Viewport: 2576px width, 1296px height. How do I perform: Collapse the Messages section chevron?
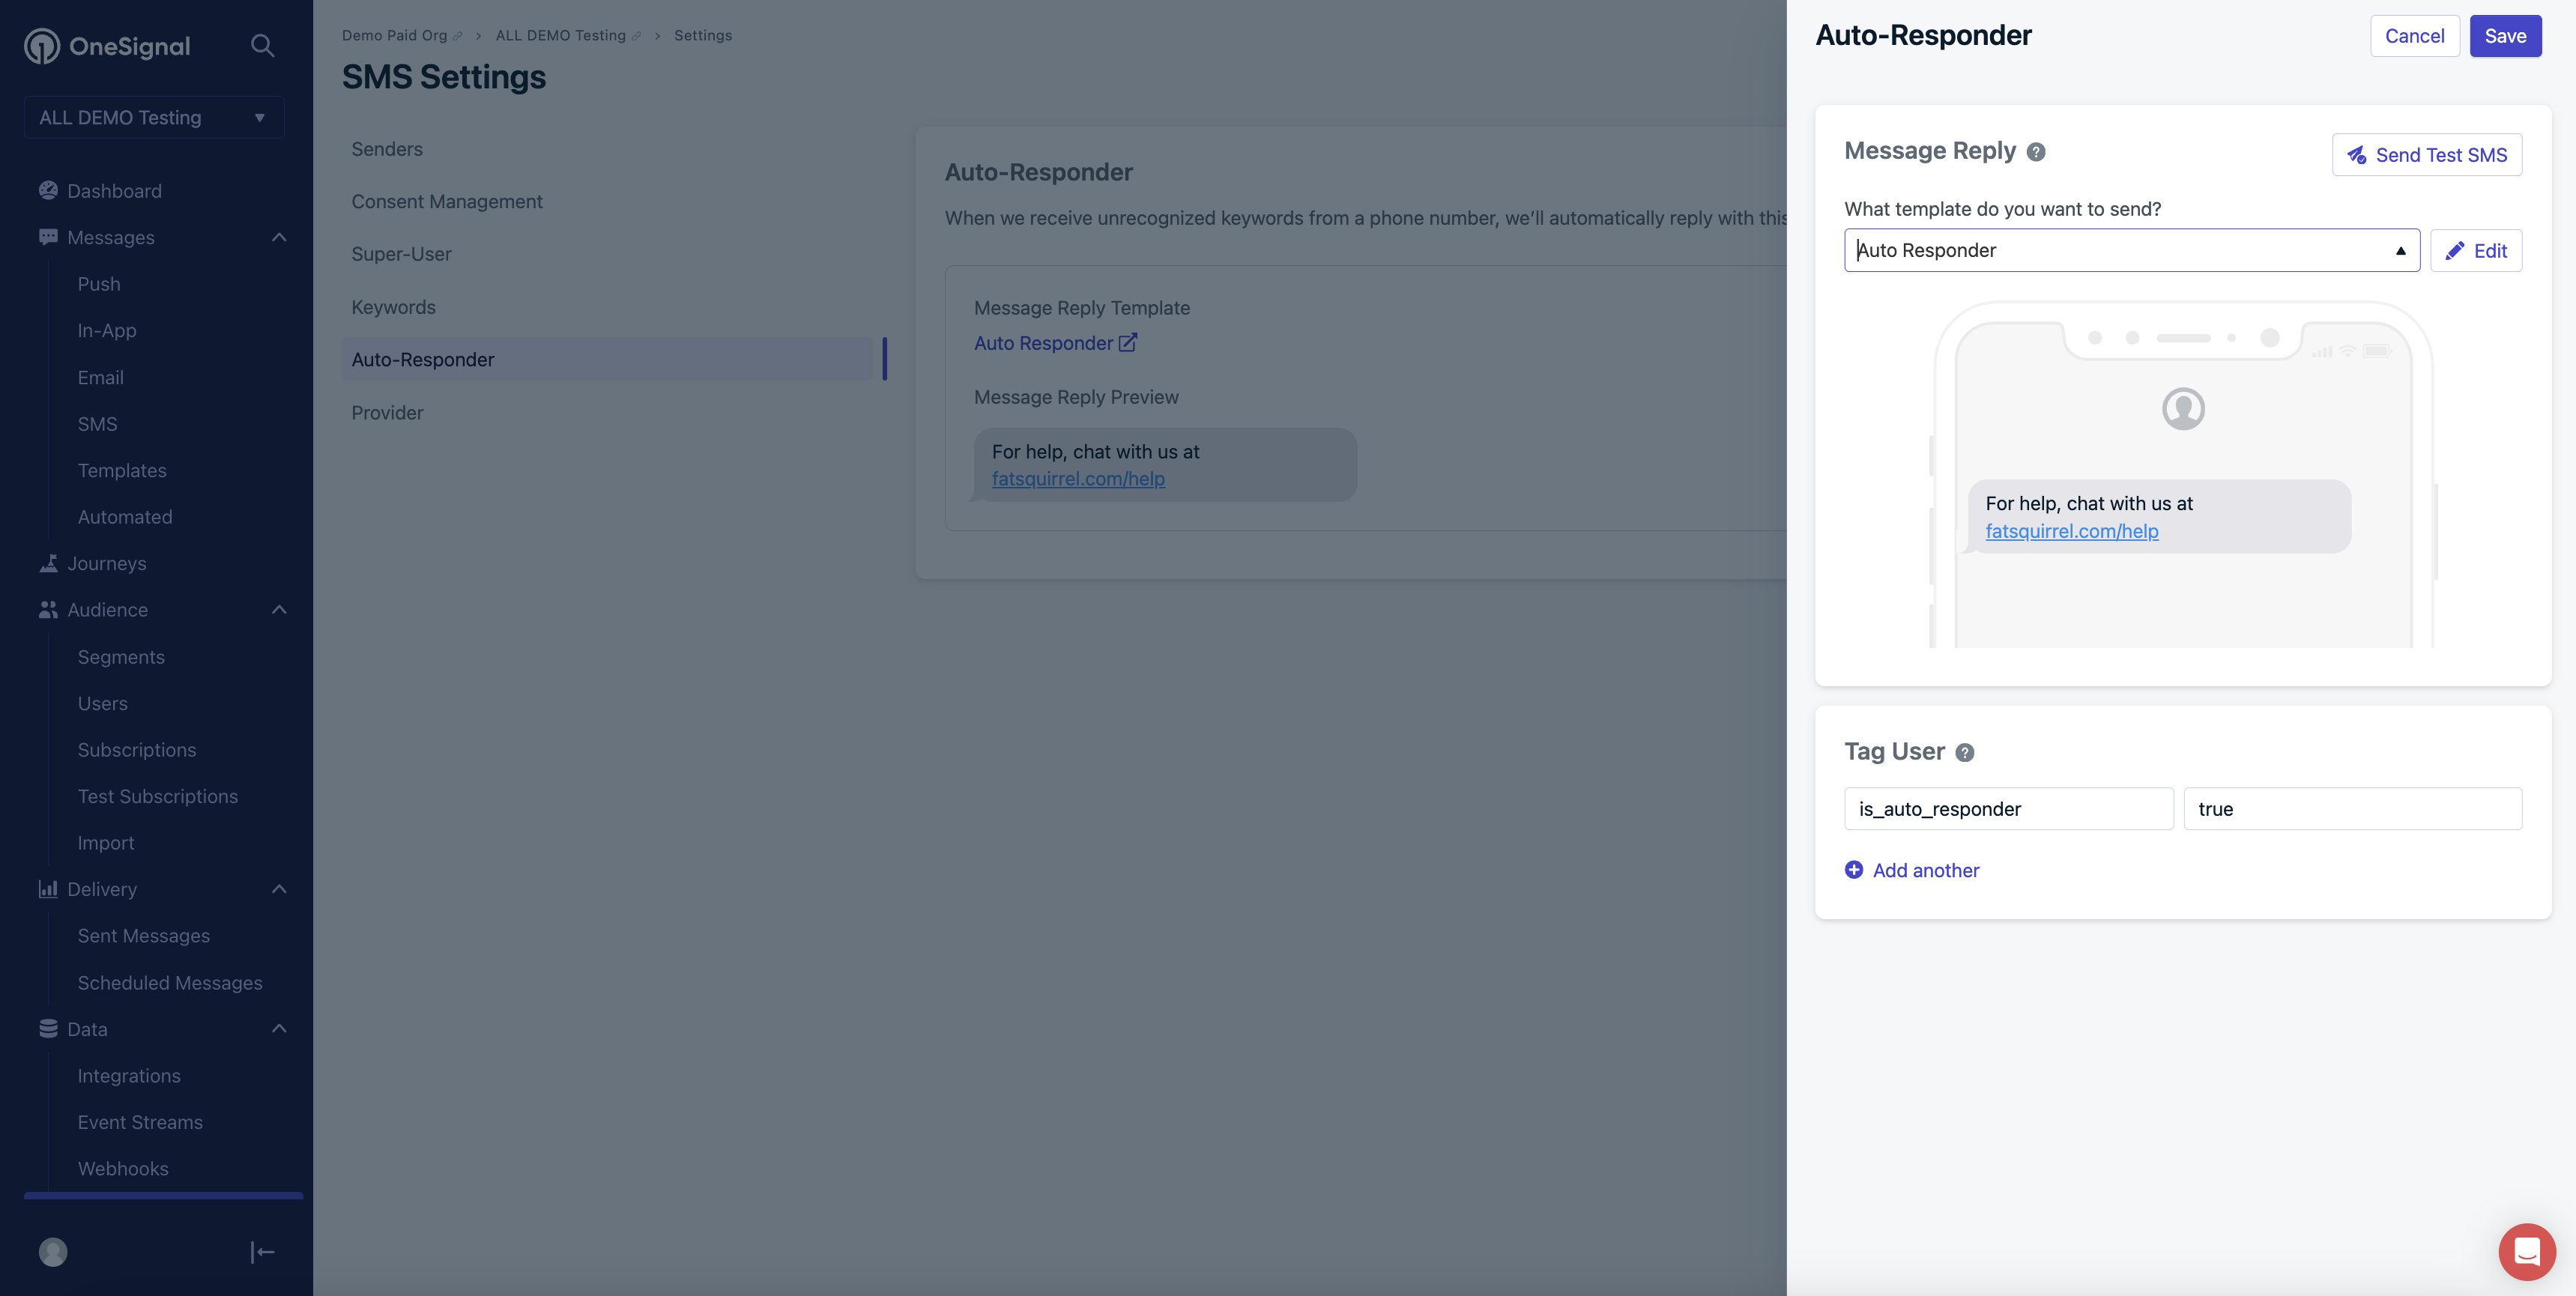tap(279, 237)
